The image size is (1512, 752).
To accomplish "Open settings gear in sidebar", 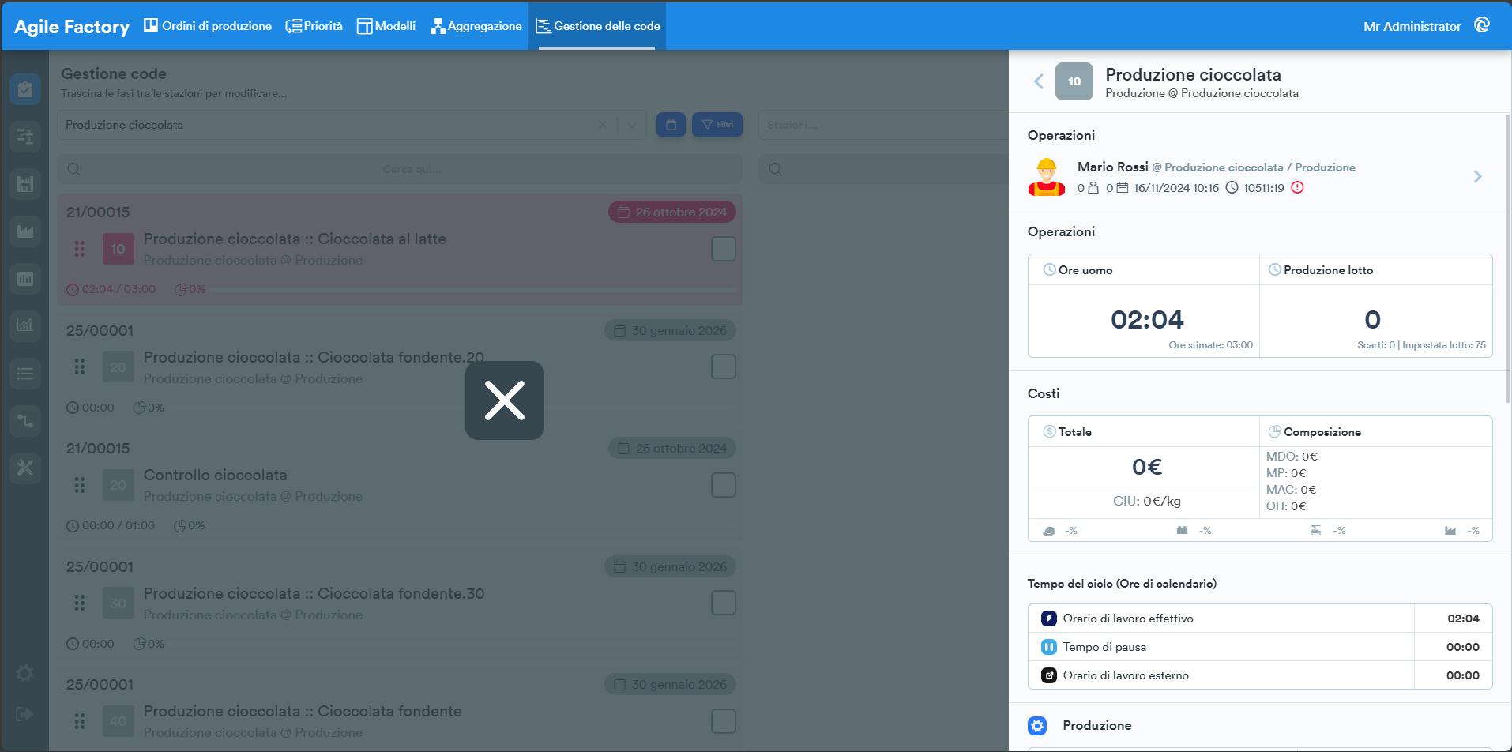I will pos(24,673).
